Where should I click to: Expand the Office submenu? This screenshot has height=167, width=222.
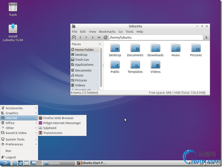click(19, 123)
